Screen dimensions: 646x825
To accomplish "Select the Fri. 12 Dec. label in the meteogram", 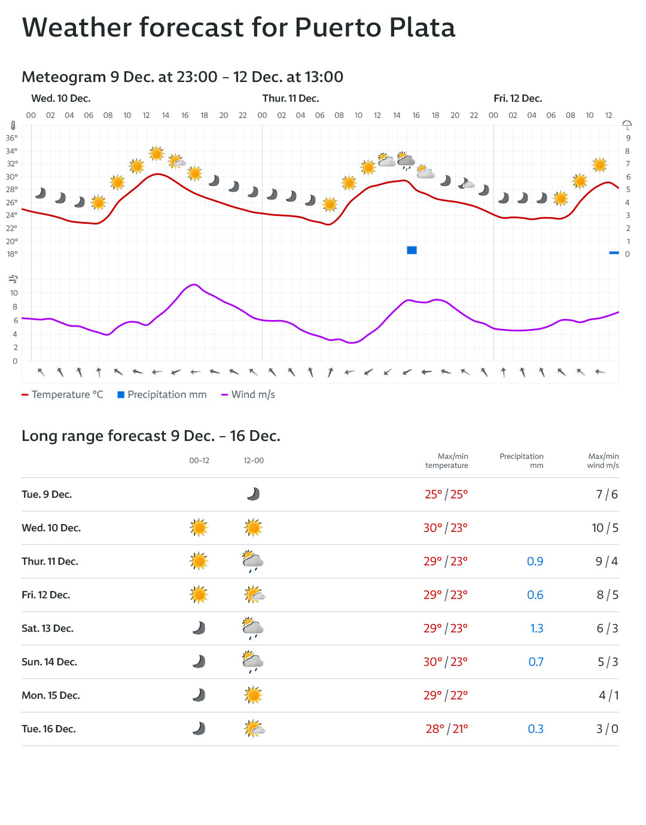I will tap(517, 99).
